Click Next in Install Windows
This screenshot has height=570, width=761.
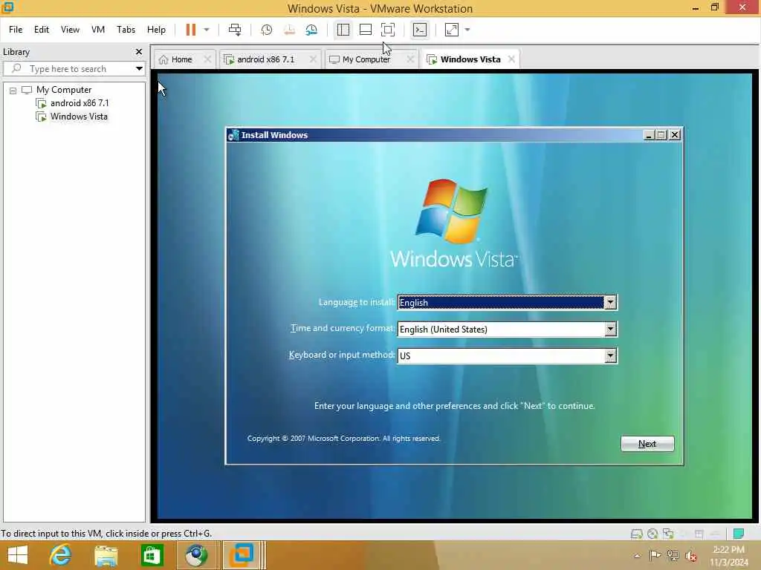(647, 444)
